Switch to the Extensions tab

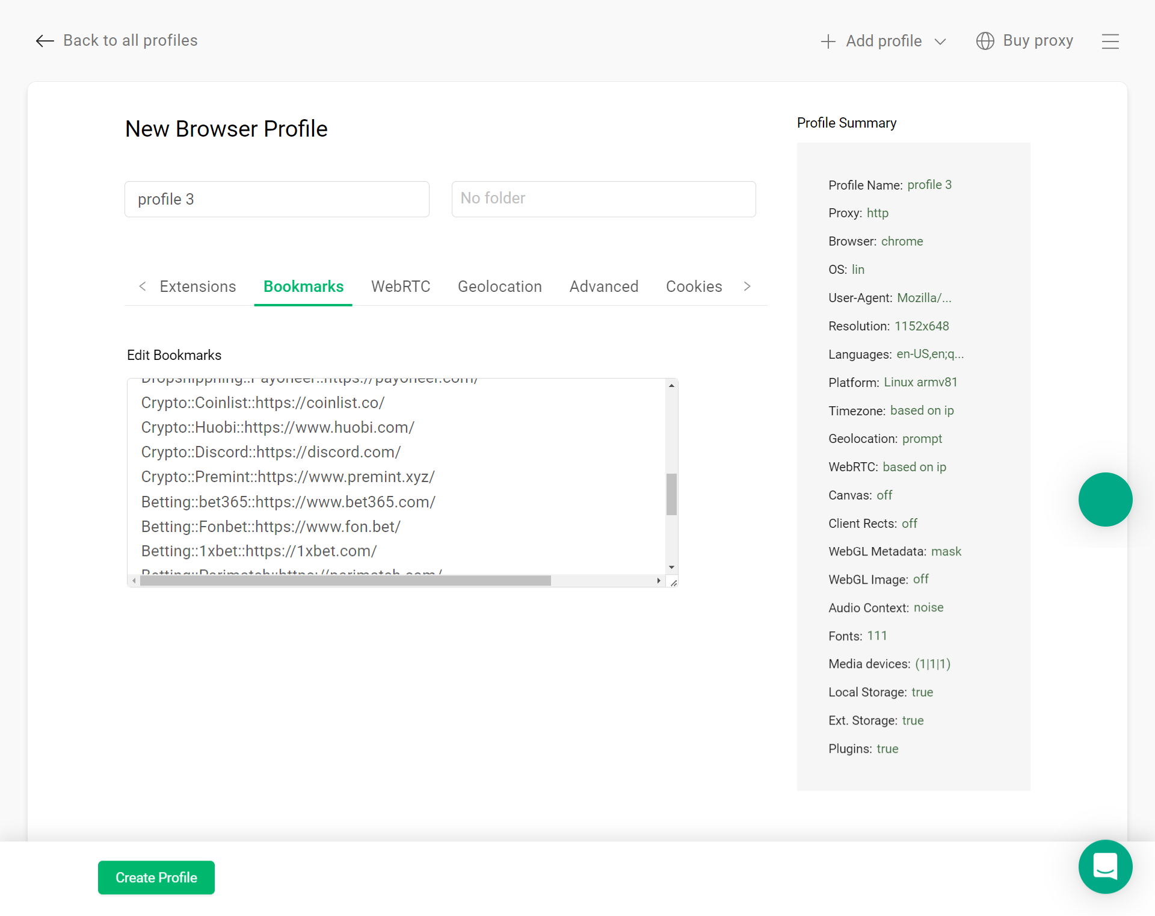tap(198, 286)
